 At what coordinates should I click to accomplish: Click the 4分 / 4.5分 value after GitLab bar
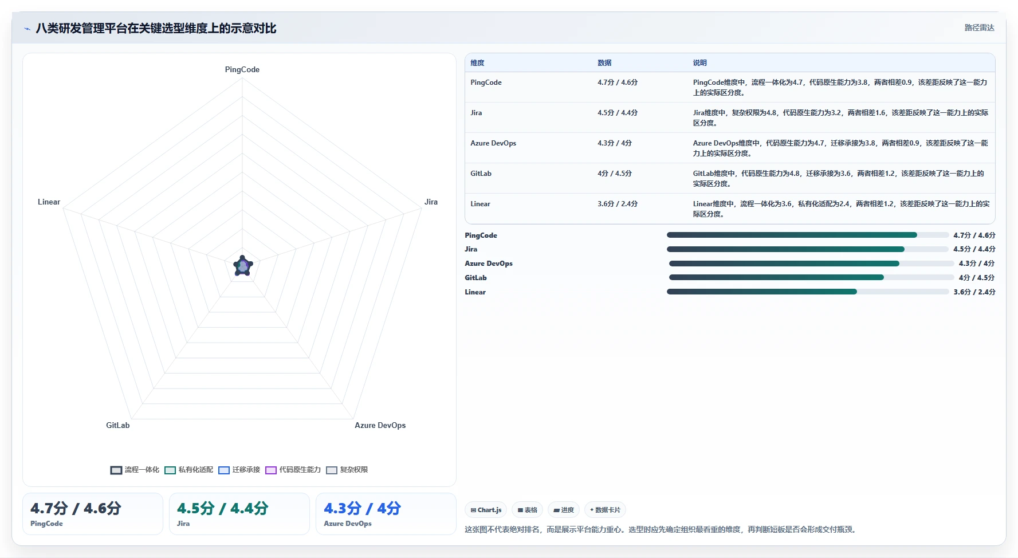point(977,278)
